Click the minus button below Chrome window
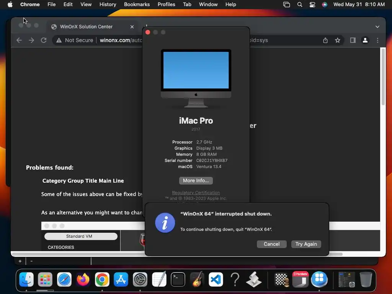Viewport: 392px width, 294px height. (x=31, y=261)
